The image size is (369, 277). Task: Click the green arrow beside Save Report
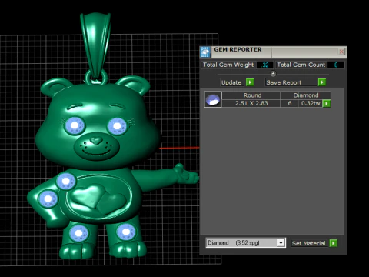322,82
